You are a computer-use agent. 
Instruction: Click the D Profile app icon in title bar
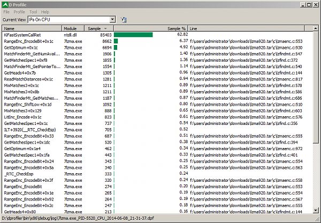[x=5, y=5]
